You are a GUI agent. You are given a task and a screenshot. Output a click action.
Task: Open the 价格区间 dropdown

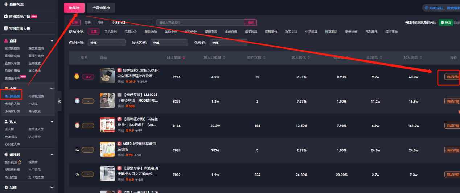[169, 43]
